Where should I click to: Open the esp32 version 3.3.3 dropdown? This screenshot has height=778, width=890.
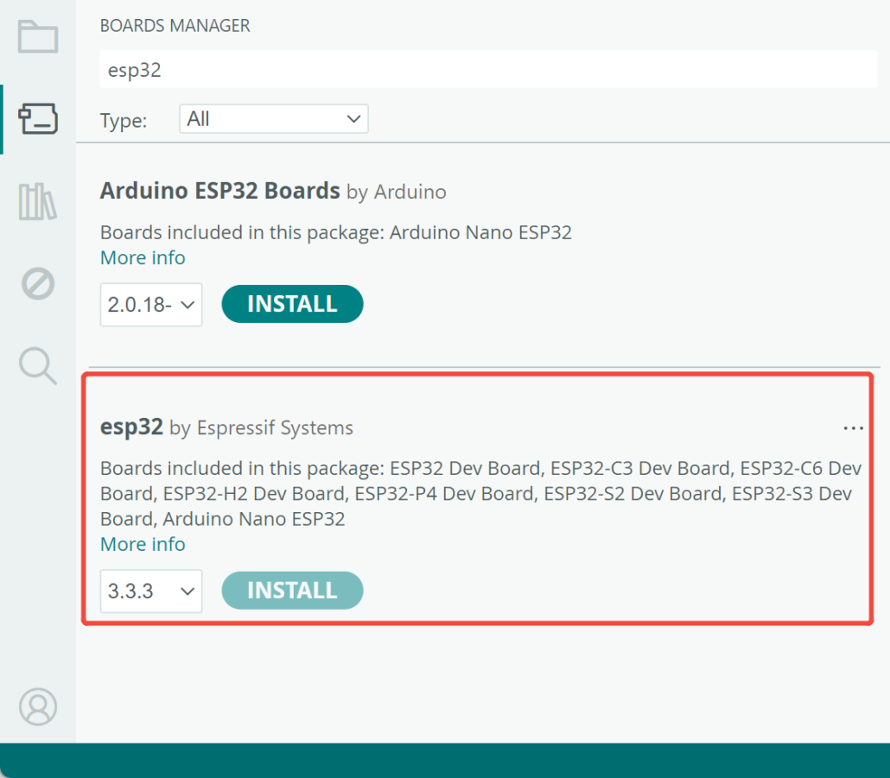150,591
